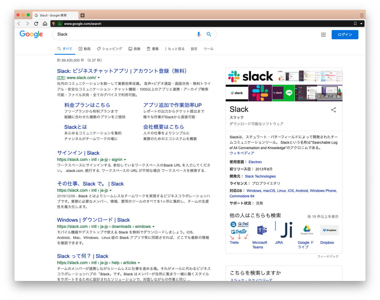Expand the www.slack.com ad URL dropdown arrow
The image size is (380, 300).
(x=99, y=78)
